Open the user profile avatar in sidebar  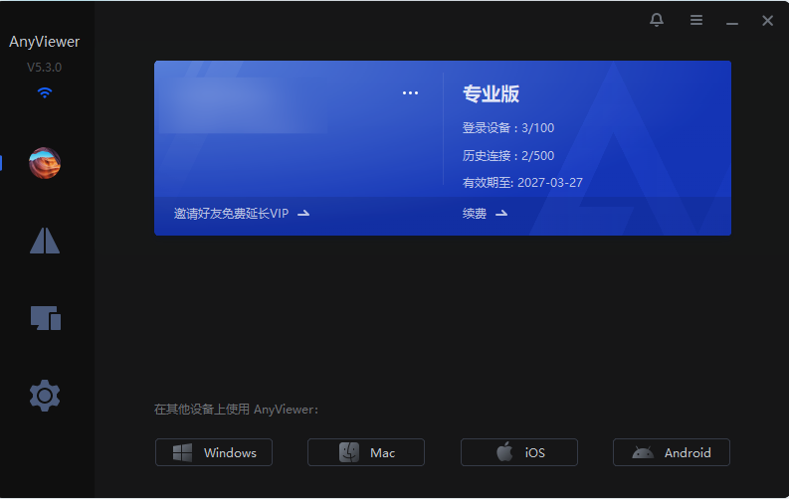coord(45,163)
